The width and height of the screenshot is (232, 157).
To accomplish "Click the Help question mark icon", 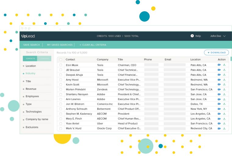I will coord(192,36).
